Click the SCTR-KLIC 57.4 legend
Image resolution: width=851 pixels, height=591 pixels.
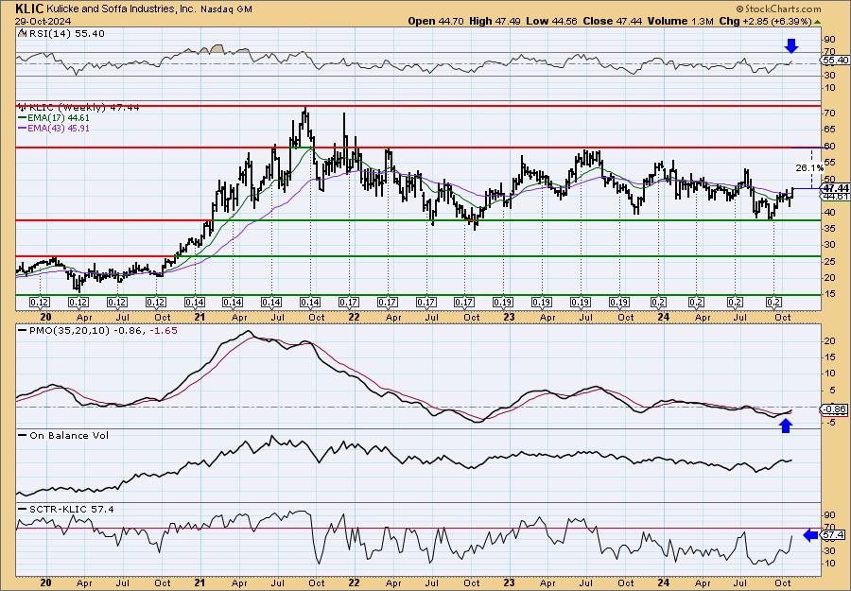pos(65,509)
